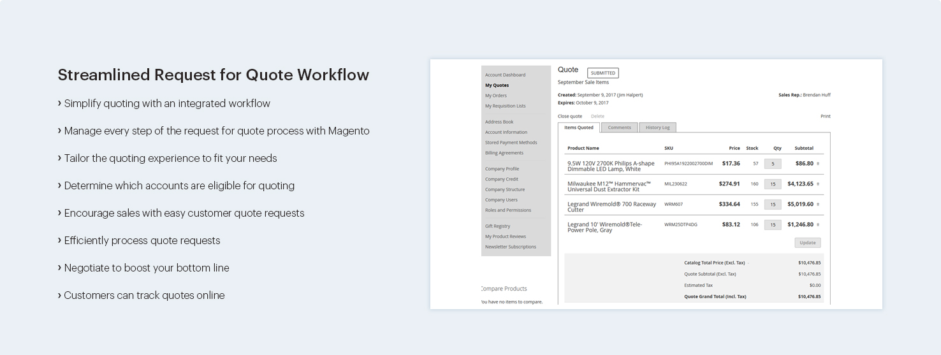
Task: Delete the Philips LED Lamp row
Action: (818, 164)
